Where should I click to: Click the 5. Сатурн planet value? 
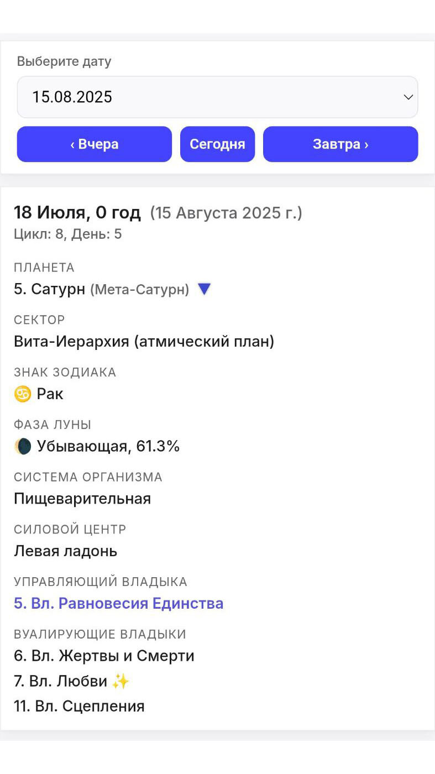pyautogui.click(x=50, y=289)
